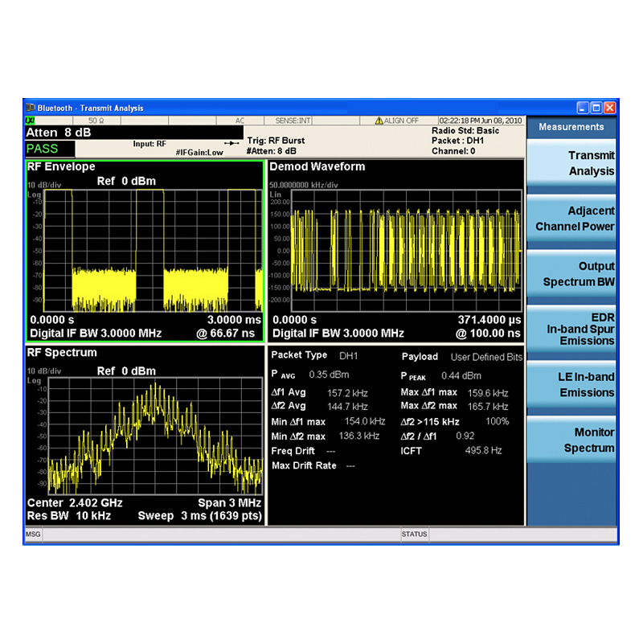Click the LXI indicator icon
Image resolution: width=643 pixels, height=643 pixels.
coord(30,121)
